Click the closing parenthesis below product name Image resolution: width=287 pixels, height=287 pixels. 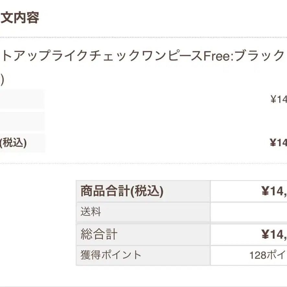coord(2,79)
